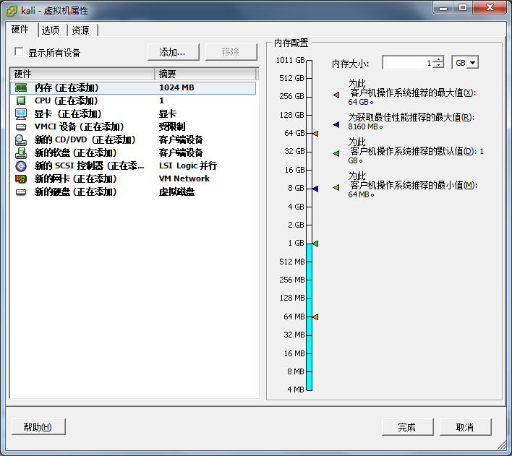Screen dimensions: 512x456
Task: Click the 帮助(H) button
Action: pyautogui.click(x=38, y=427)
